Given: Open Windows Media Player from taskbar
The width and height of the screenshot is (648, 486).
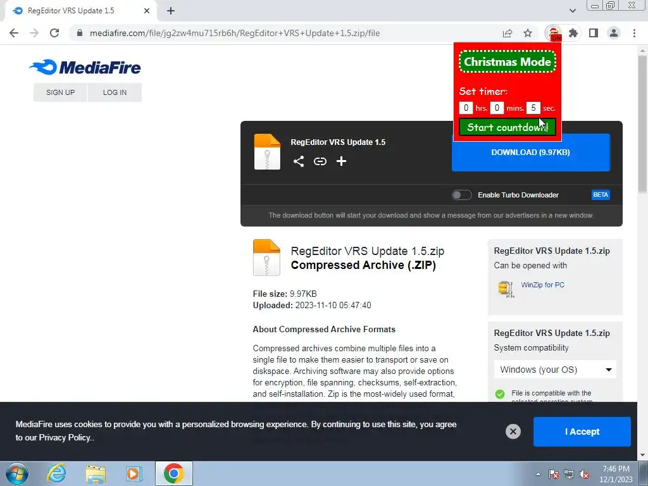Looking at the screenshot, I should pyautogui.click(x=134, y=473).
